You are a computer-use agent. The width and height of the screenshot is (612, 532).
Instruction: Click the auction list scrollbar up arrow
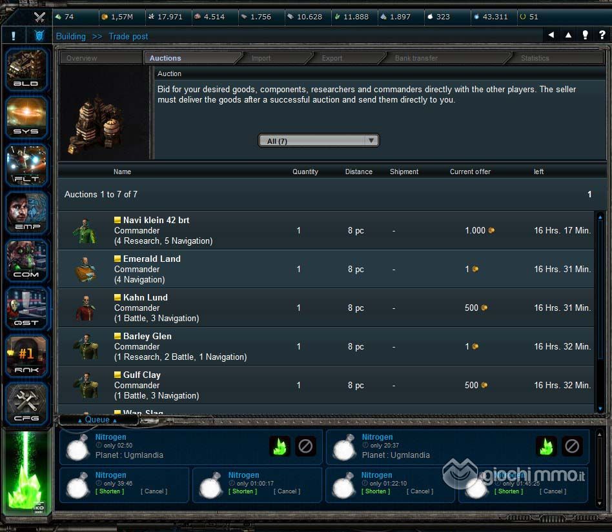(x=600, y=217)
